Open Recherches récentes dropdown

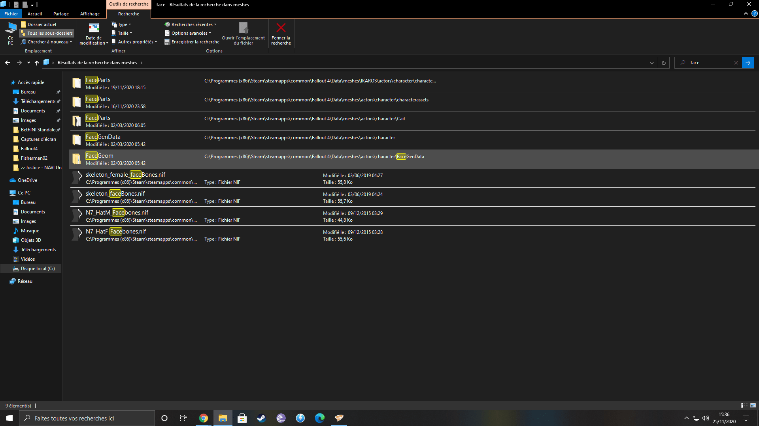191,24
